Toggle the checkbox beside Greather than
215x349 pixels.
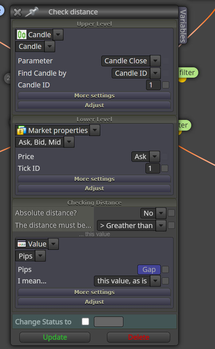pos(171,225)
